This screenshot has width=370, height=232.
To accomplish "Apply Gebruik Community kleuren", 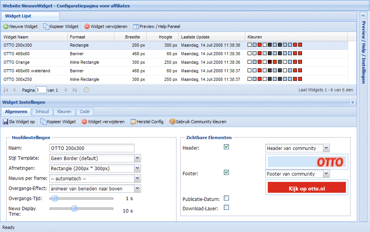I will click(x=198, y=122).
